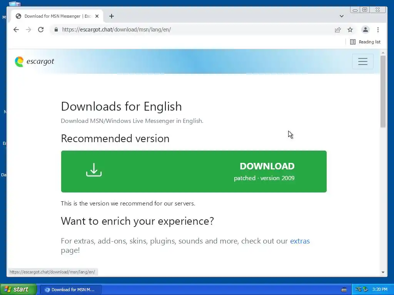This screenshot has width=394, height=295.
Task: Open the Chrome three-dot menu
Action: (x=378, y=30)
